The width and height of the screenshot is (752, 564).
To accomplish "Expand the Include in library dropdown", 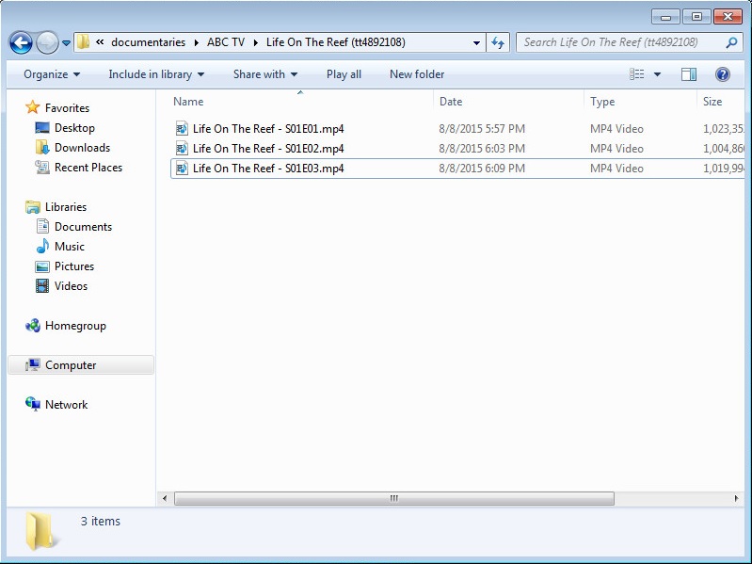I will click(156, 74).
